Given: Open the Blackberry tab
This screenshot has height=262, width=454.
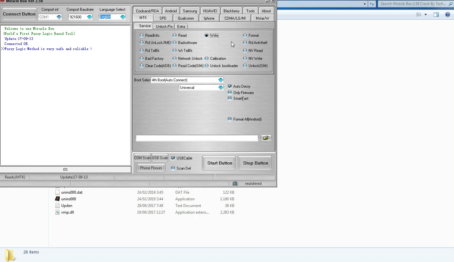Looking at the screenshot, I should 231,11.
